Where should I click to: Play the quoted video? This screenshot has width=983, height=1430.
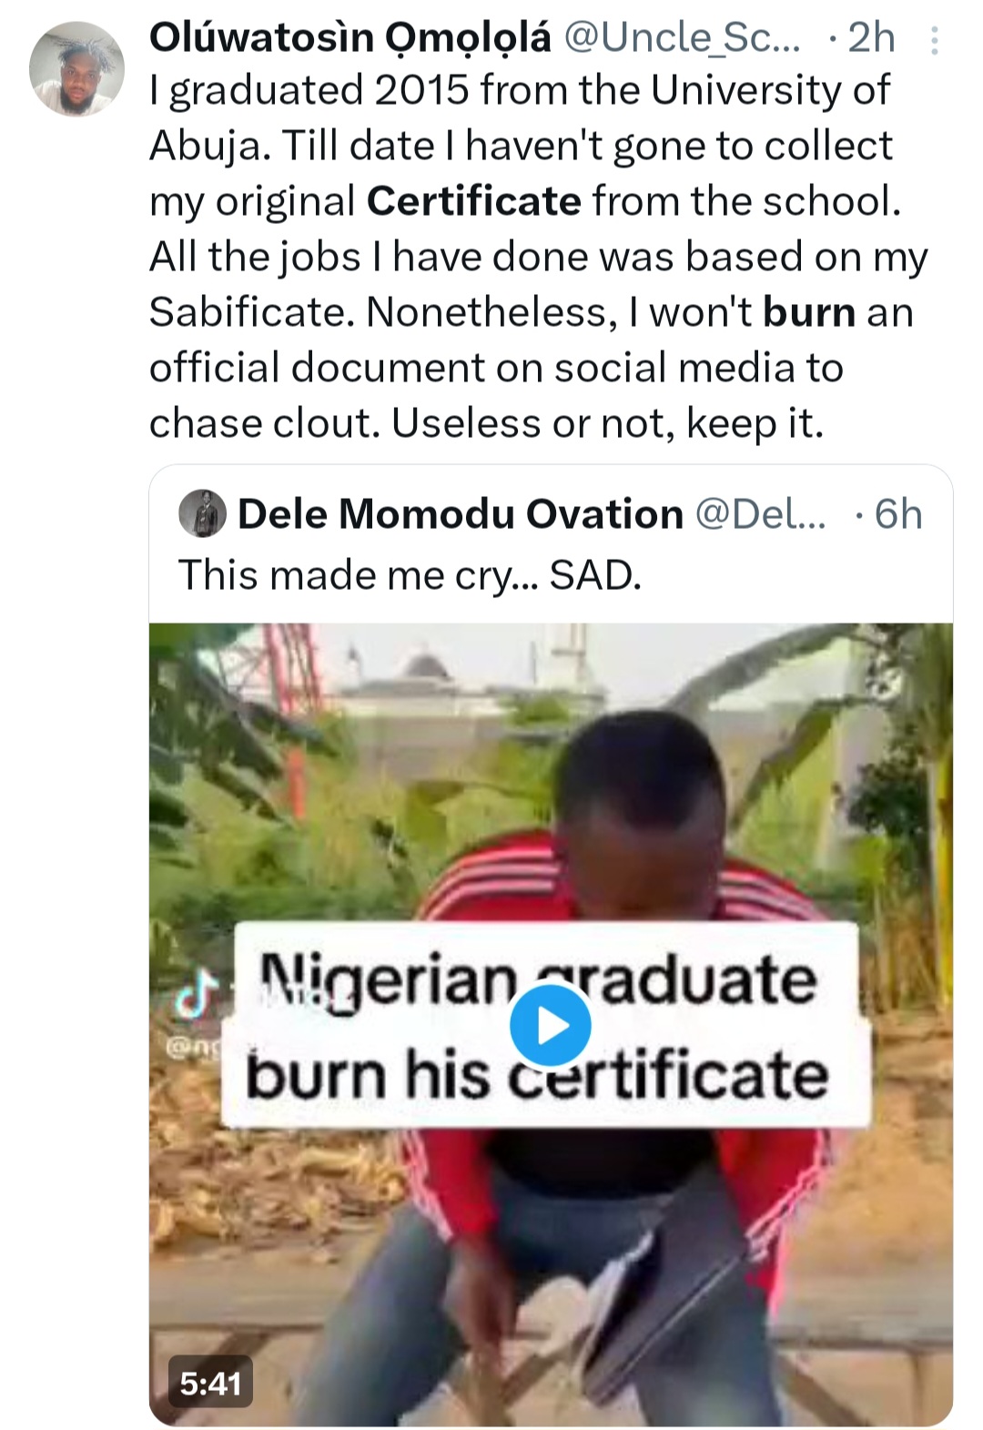click(550, 1026)
